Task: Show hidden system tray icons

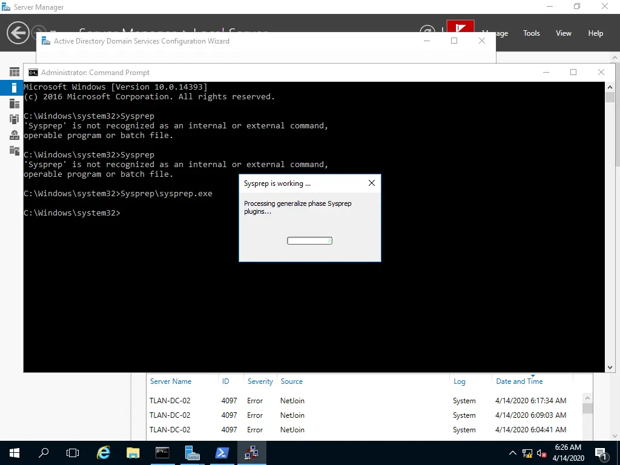Action: pos(513,453)
